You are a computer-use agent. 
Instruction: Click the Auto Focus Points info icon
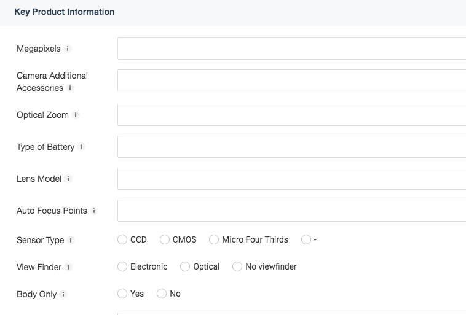coord(94,211)
